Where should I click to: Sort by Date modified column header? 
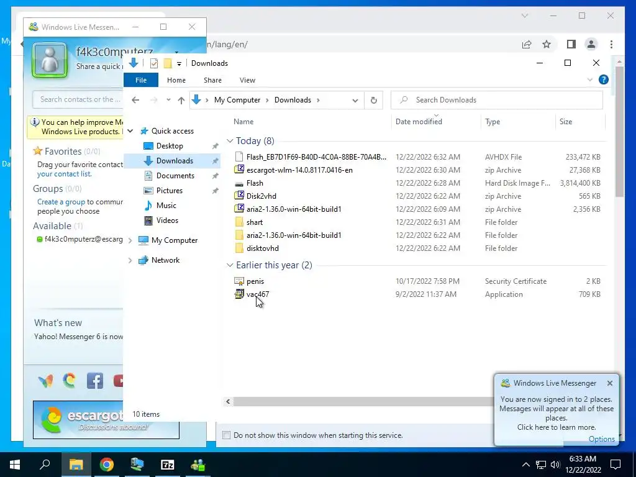(x=419, y=121)
